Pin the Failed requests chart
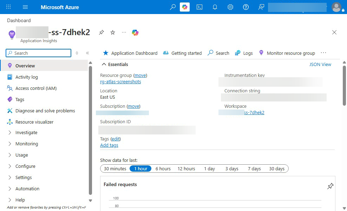347x211 pixels. tap(330, 186)
